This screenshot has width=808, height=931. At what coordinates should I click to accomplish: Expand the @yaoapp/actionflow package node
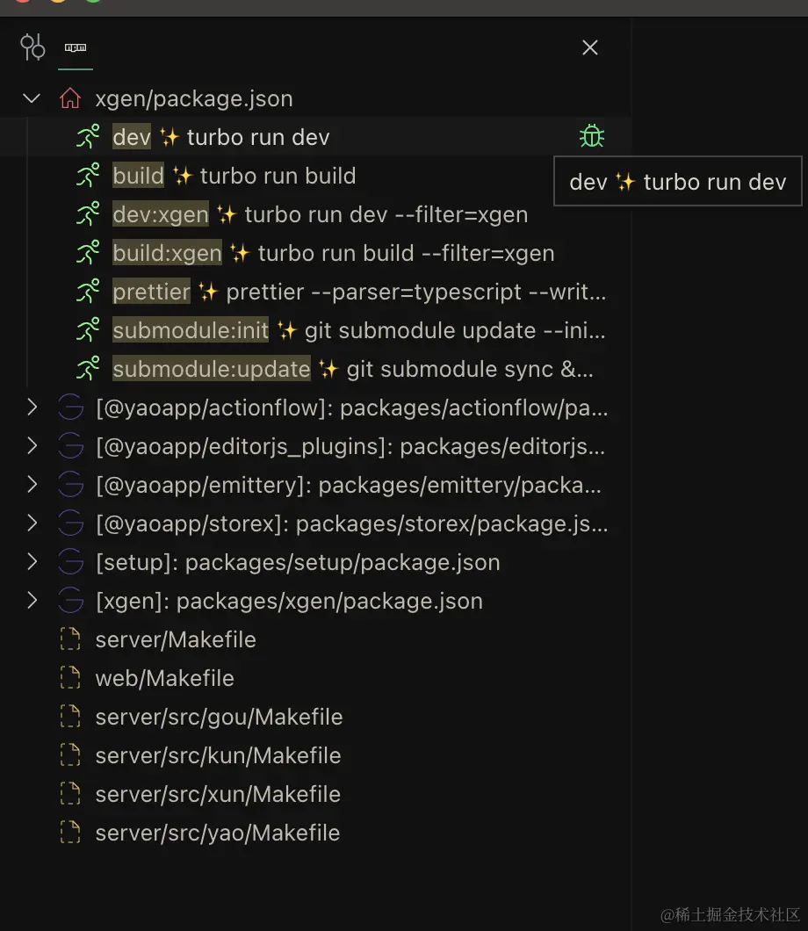pos(32,408)
